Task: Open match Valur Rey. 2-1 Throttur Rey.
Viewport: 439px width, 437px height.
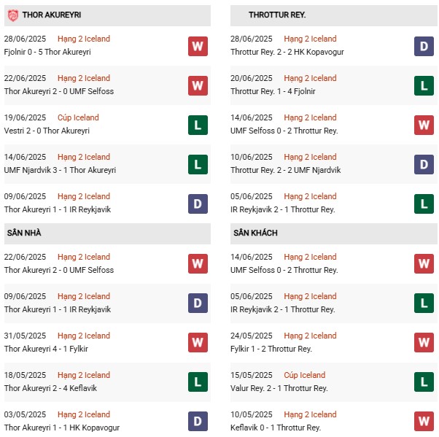Action: pos(279,388)
